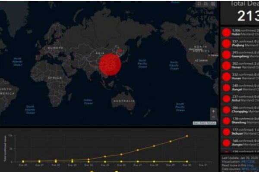This screenshot has height=172, width=259.
Task: Select the Guangdong red circle marker
Action: click(x=226, y=55)
